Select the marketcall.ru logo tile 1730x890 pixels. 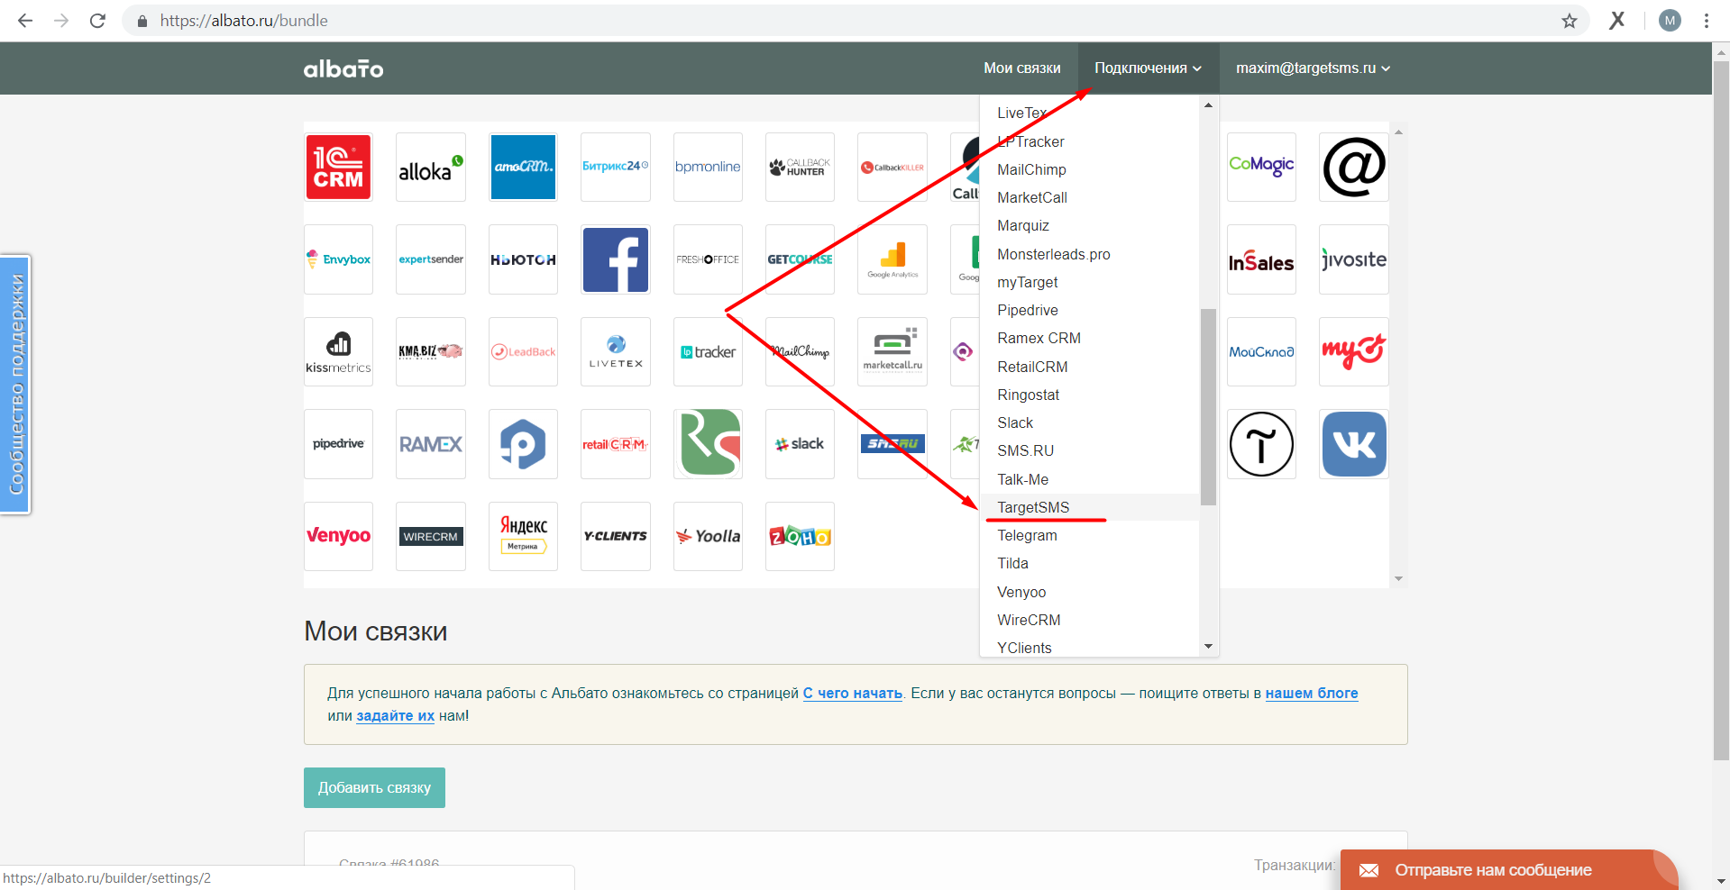(892, 351)
